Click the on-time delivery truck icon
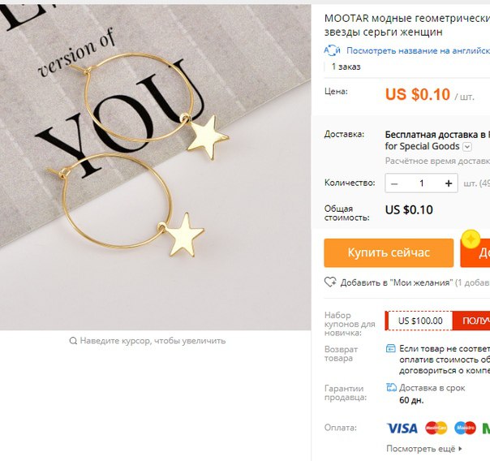490x461 pixels. [x=391, y=388]
